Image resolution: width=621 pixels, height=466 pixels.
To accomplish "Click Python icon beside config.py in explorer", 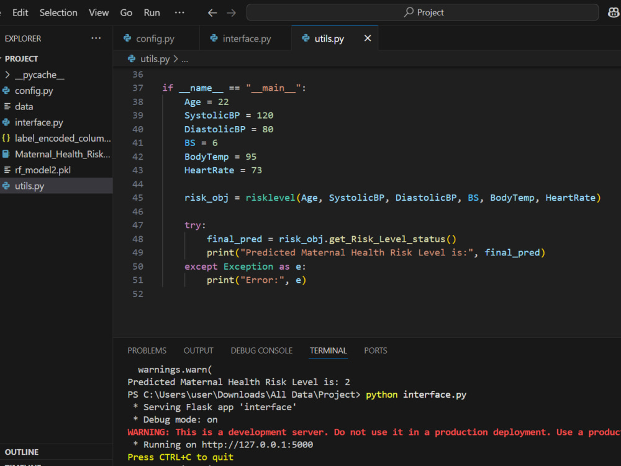I will (x=6, y=91).
